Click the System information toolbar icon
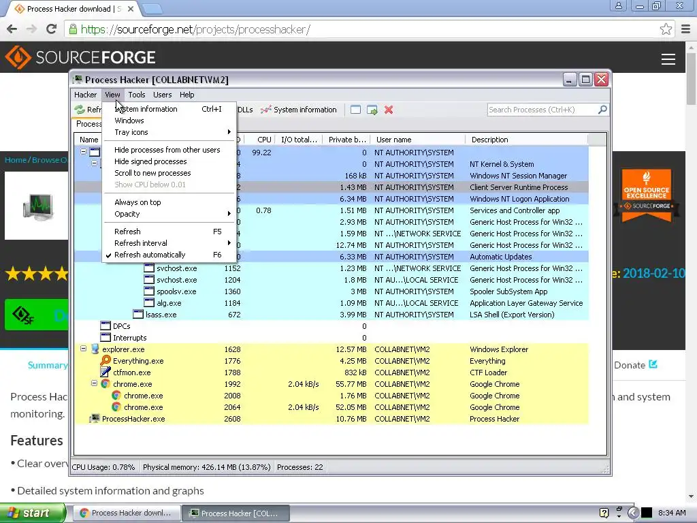The height and width of the screenshot is (523, 697). pos(266,110)
